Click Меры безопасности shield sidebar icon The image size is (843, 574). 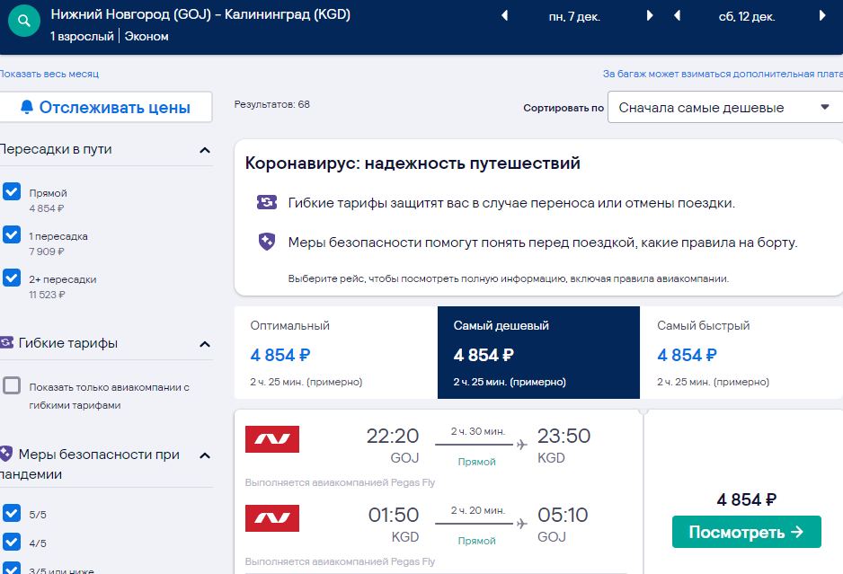(6, 454)
